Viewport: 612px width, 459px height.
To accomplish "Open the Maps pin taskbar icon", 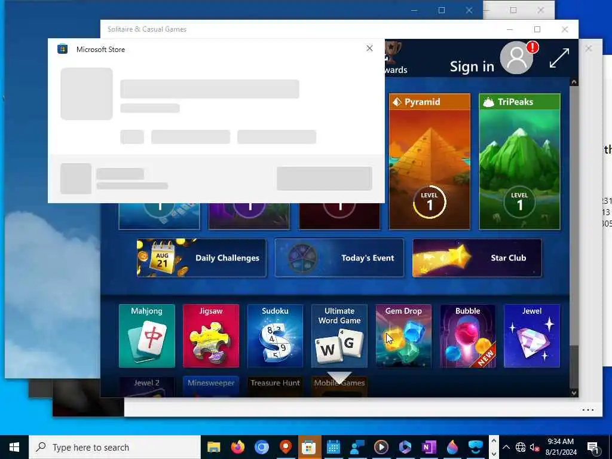I will (285, 447).
